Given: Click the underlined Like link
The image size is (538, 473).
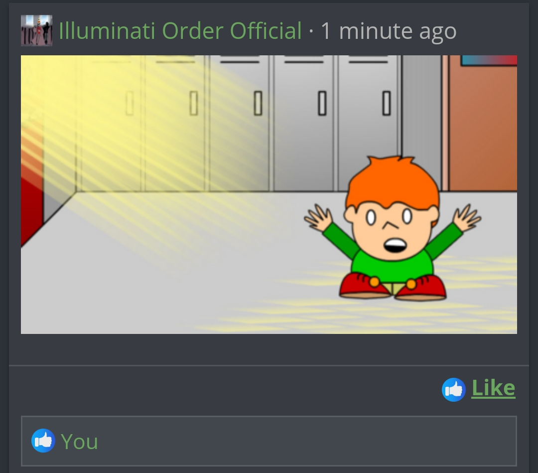Looking at the screenshot, I should pyautogui.click(x=493, y=388).
